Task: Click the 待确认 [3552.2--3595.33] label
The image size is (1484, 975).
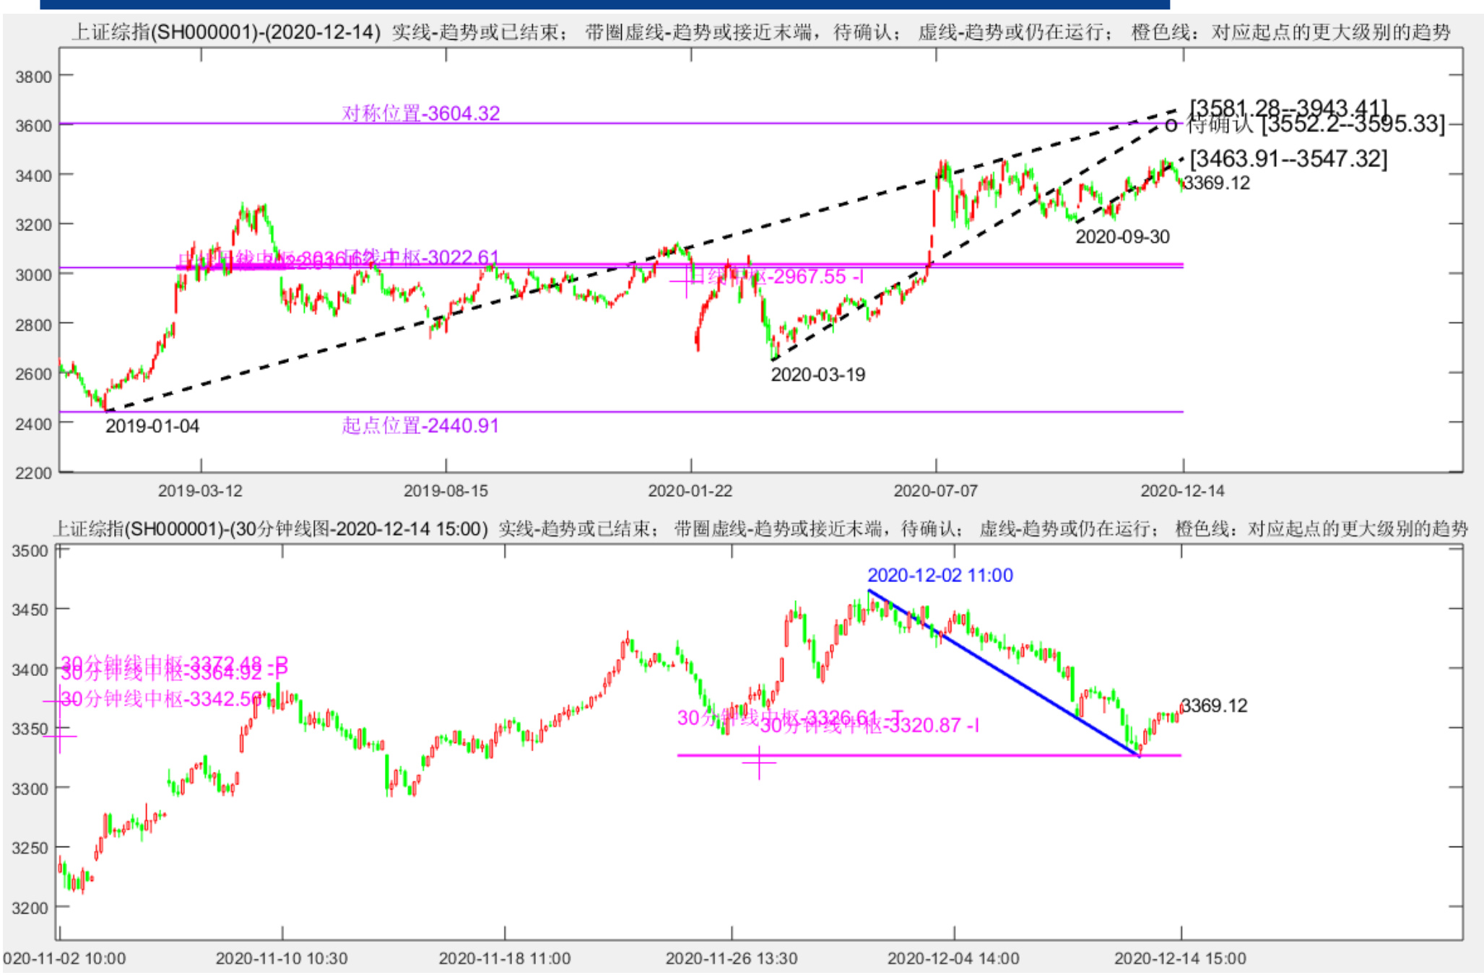Action: [x=1316, y=125]
